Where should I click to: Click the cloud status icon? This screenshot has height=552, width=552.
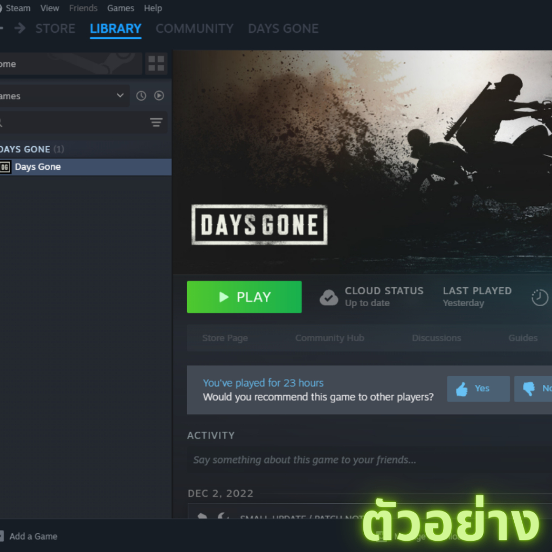coord(329,297)
